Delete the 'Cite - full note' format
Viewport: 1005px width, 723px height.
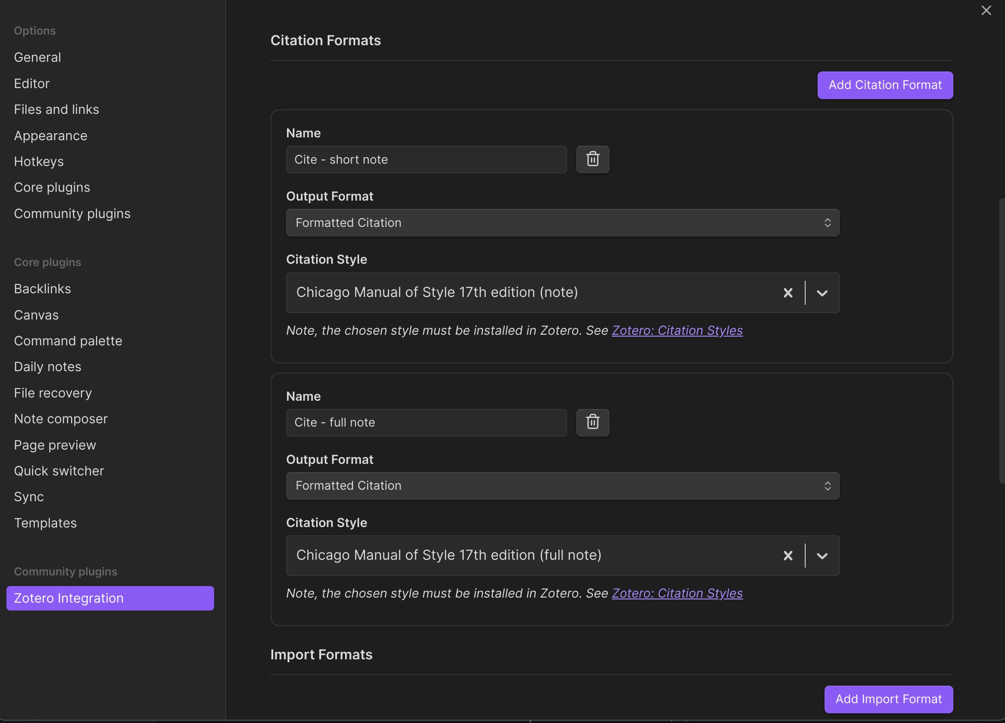(592, 422)
